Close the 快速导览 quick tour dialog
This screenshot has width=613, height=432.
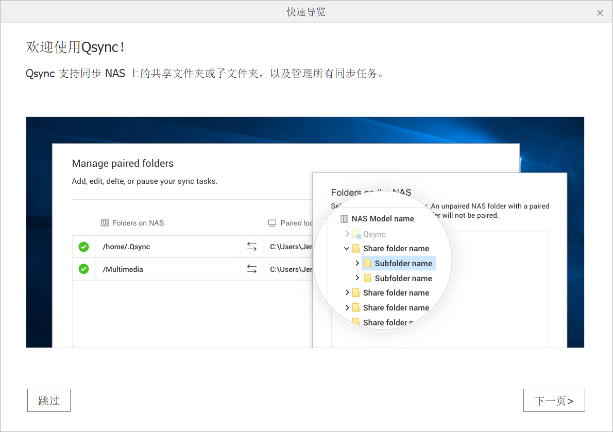click(600, 13)
